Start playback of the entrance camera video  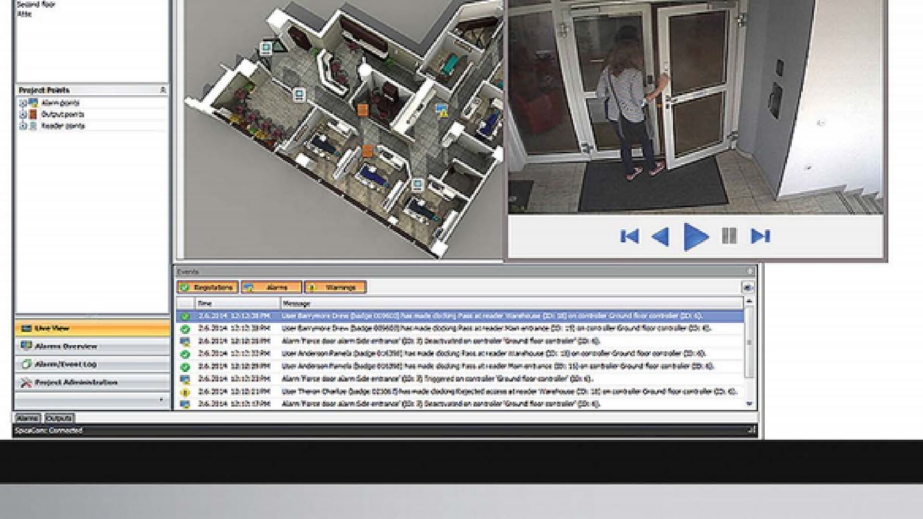point(696,236)
